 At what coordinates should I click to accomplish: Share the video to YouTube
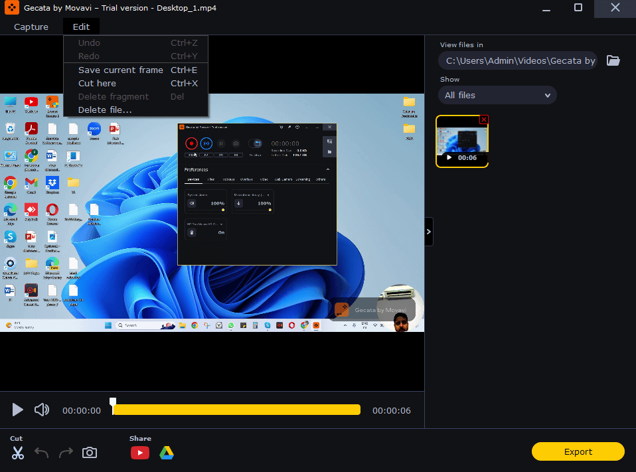[140, 453]
